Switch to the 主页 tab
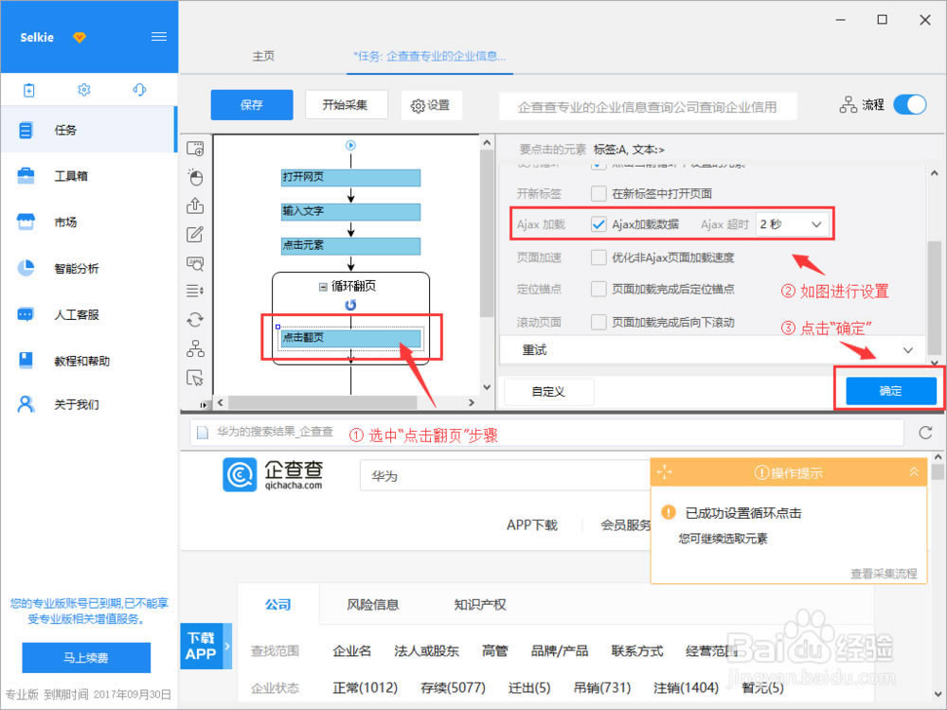The image size is (947, 710). [263, 56]
